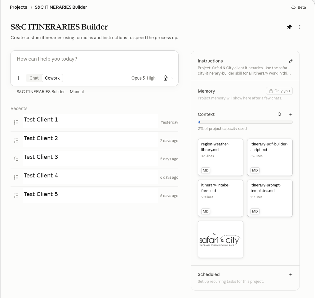Open the Test Client 4 conversation
The width and height of the screenshot is (315, 298).
[95, 177]
